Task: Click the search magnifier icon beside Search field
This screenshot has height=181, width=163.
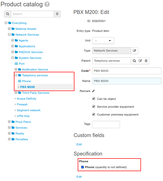Action: pyautogui.click(x=8, y=14)
